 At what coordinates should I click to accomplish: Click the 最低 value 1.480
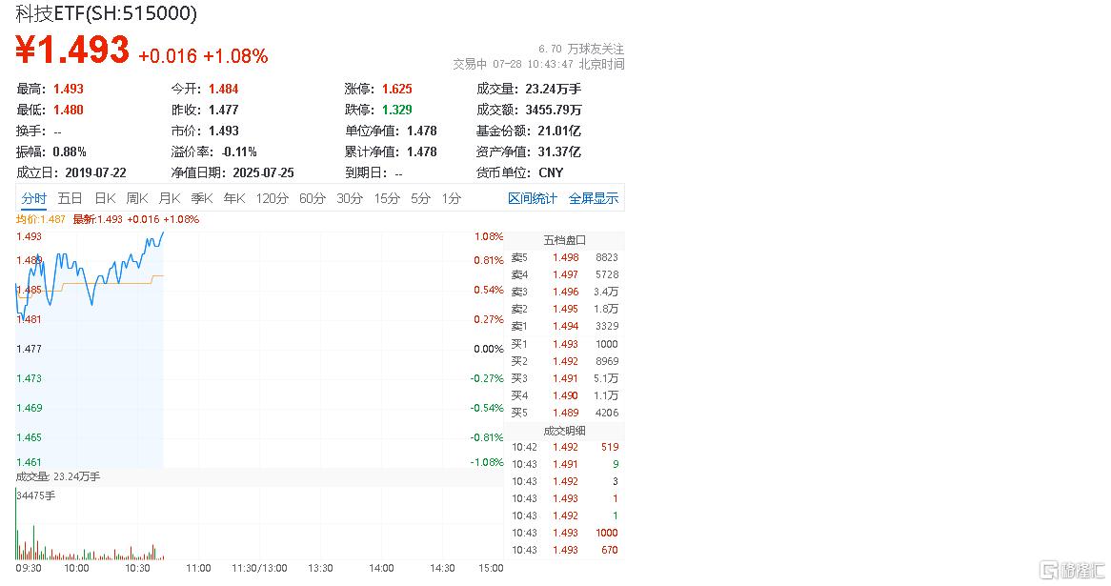[x=68, y=110]
